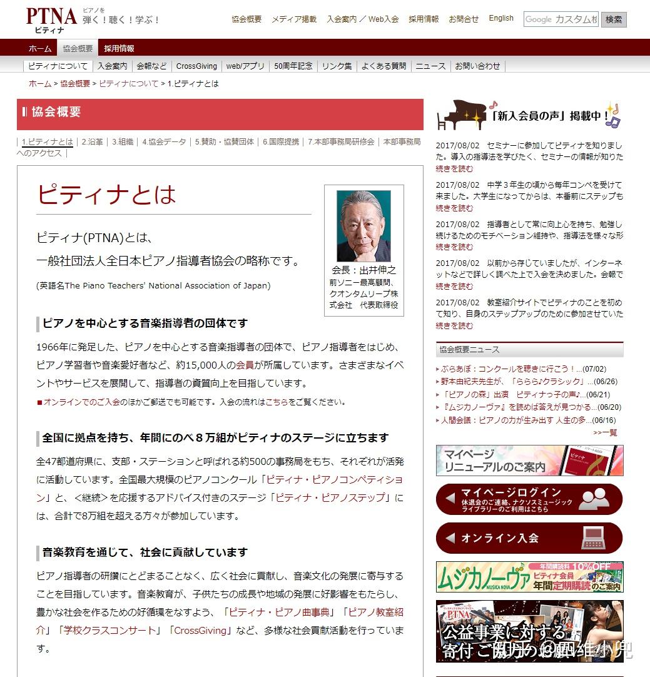Screen dimensions: 650x677
Task: Click 続きを読む under 中学３年生の頃から entry
Action: [454, 208]
